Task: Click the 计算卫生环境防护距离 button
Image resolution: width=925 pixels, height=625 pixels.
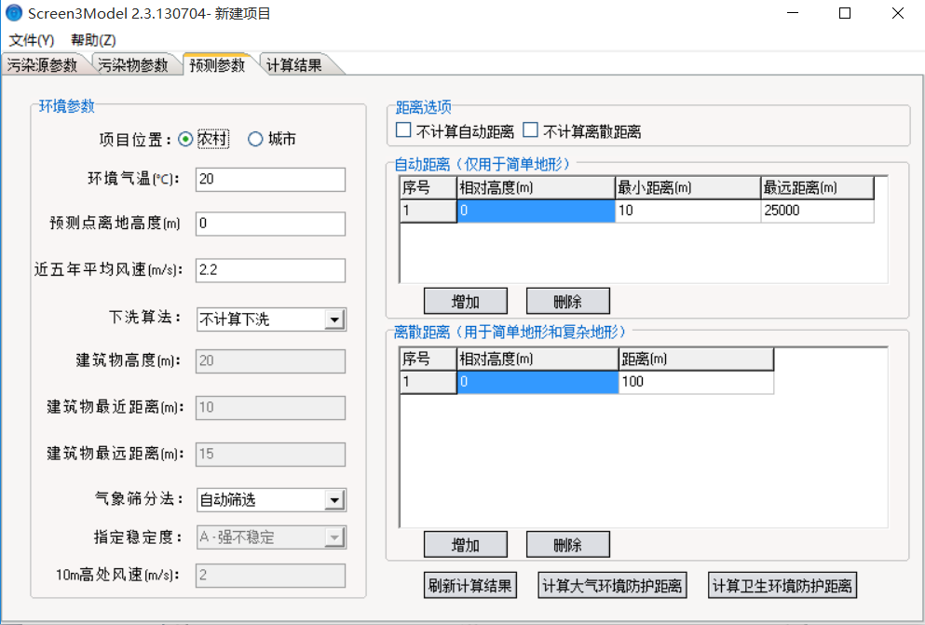Action: (782, 586)
